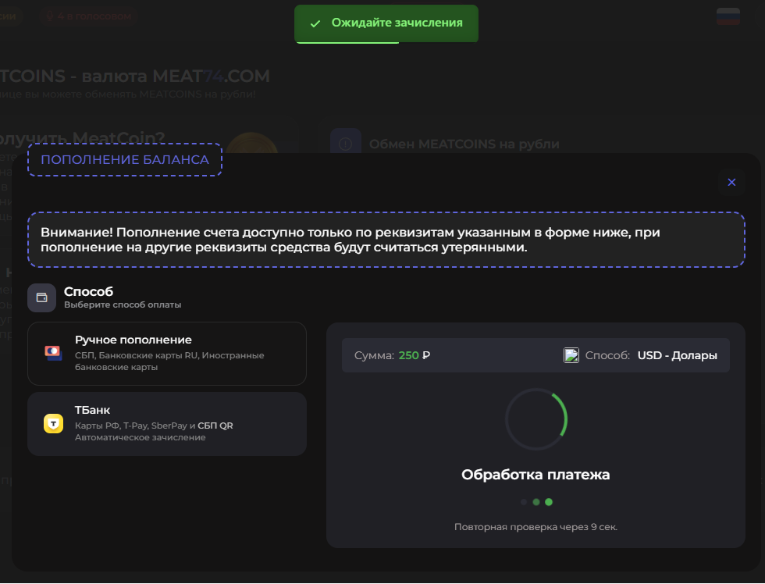This screenshot has width=765, height=584.
Task: Click the Автоматическое зачисление text
Action: (140, 437)
